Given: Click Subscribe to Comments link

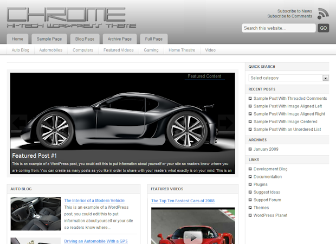Looking at the screenshot, I should click(290, 16).
